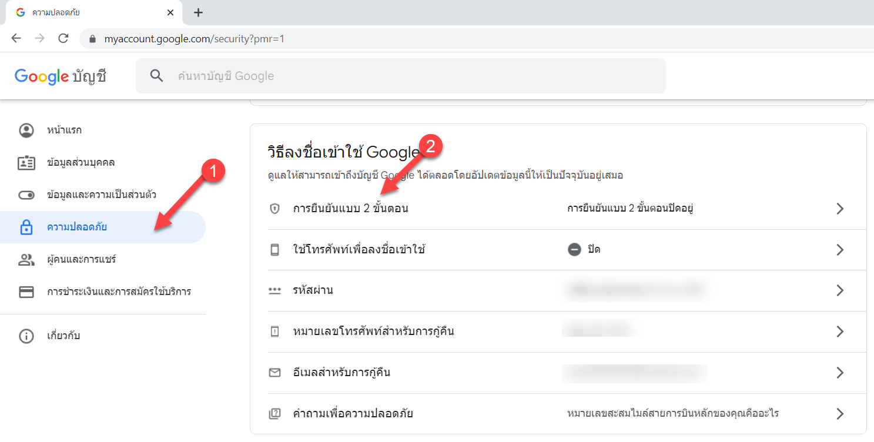Click the blurred recovery phone number value

click(x=600, y=330)
